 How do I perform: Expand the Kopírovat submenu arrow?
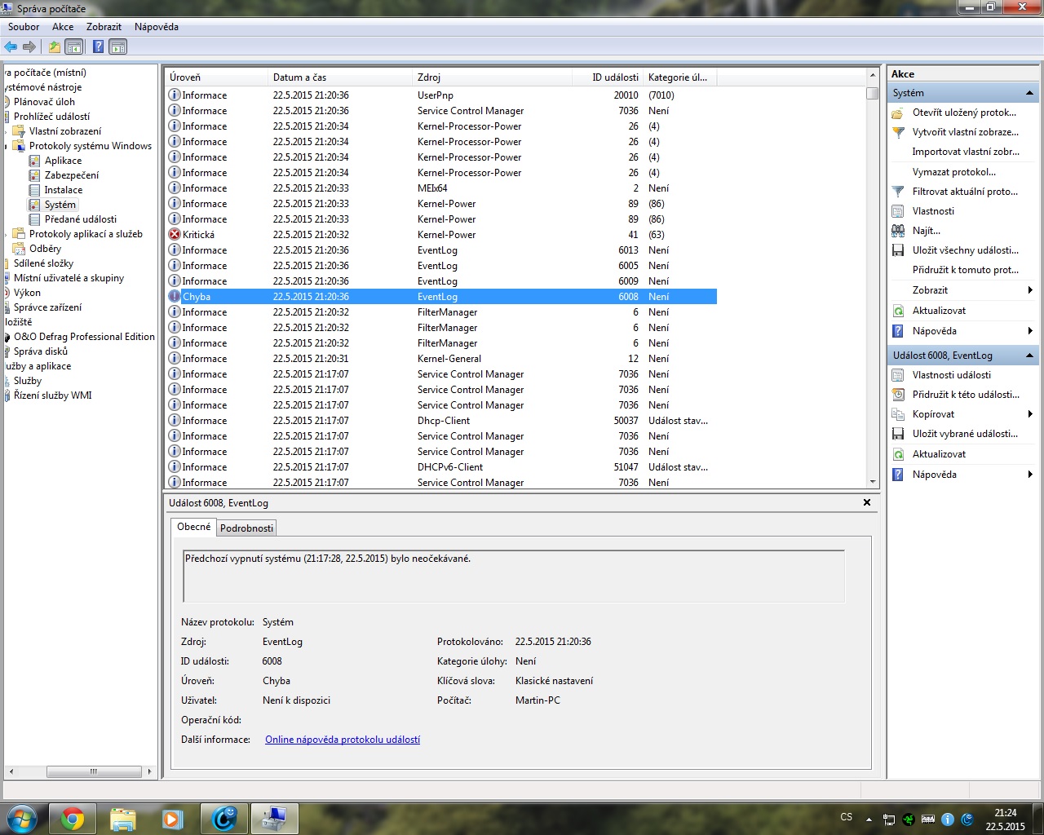[x=1030, y=414]
